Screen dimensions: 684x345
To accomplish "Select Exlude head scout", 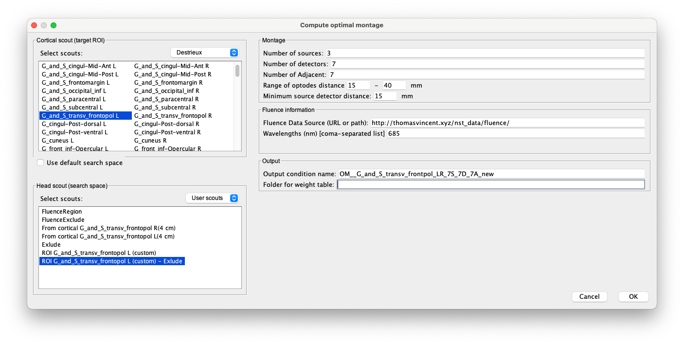I will pyautogui.click(x=51, y=245).
